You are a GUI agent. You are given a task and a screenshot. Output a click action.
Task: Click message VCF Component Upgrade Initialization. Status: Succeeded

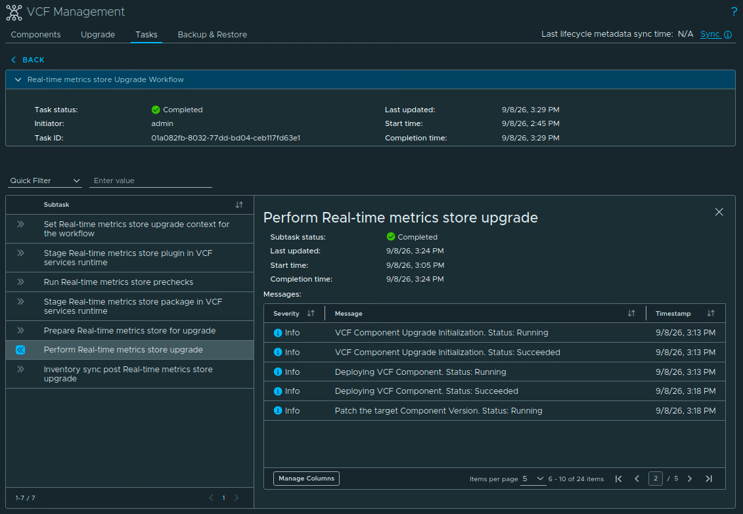[x=447, y=352]
